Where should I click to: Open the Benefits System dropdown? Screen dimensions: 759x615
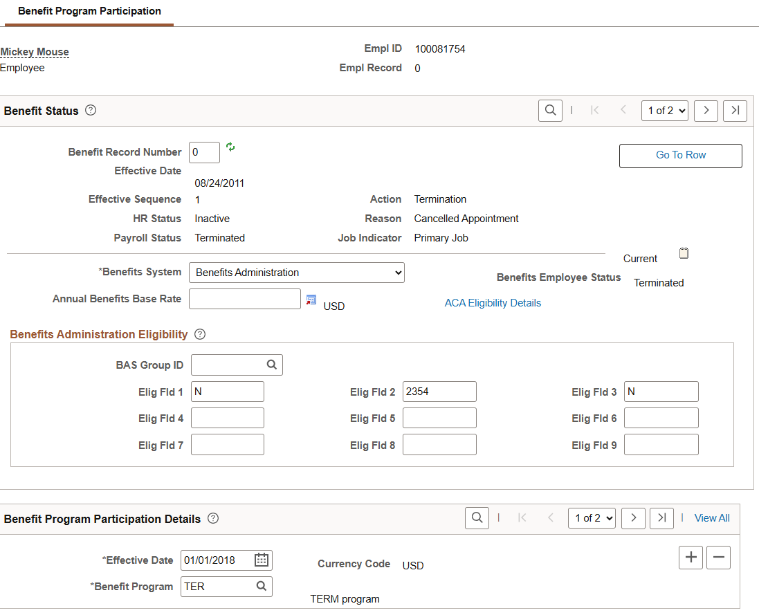coord(296,273)
